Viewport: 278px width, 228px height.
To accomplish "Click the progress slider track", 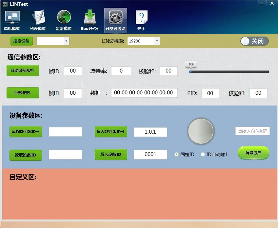I will [x=229, y=72].
